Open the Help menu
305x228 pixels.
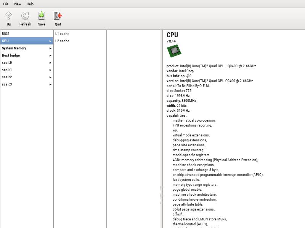(x=30, y=4)
